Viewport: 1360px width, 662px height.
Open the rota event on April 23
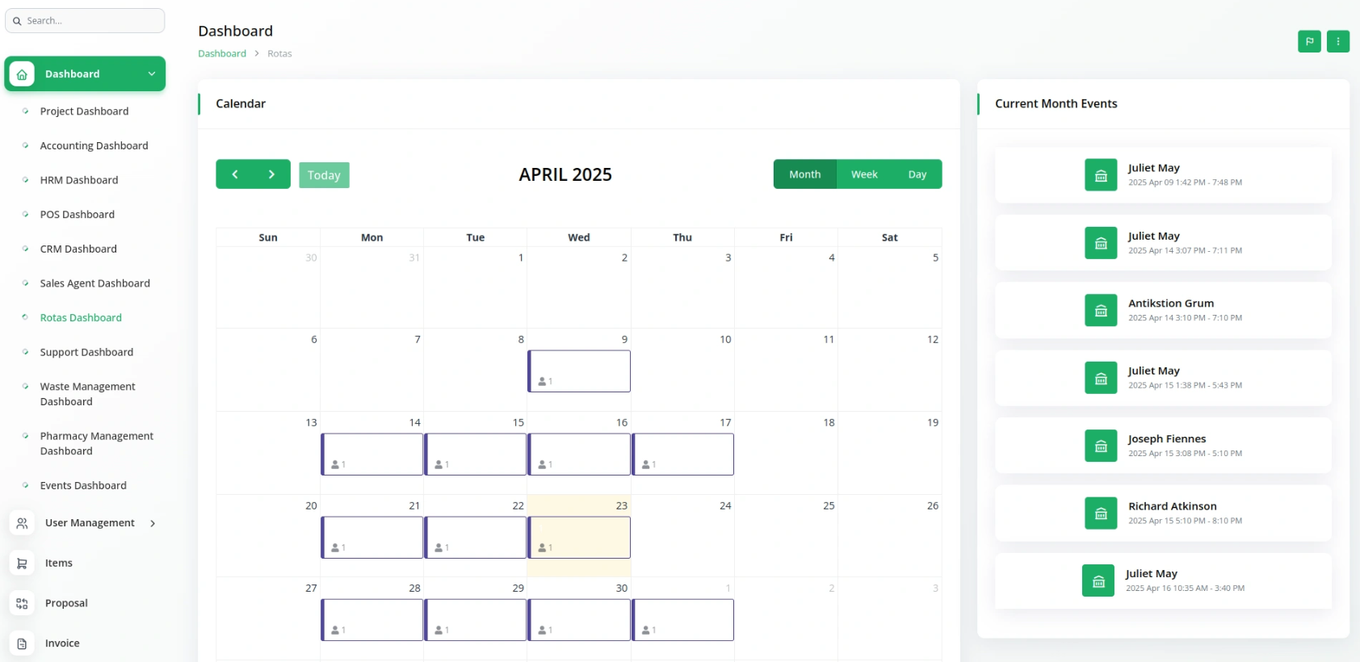coord(579,538)
